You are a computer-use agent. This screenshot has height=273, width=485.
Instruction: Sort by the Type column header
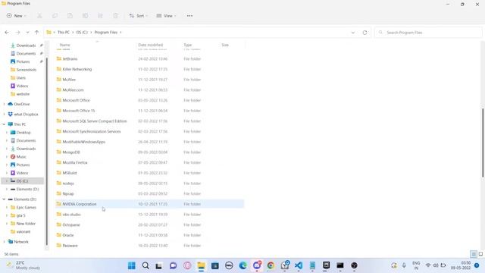coord(188,45)
